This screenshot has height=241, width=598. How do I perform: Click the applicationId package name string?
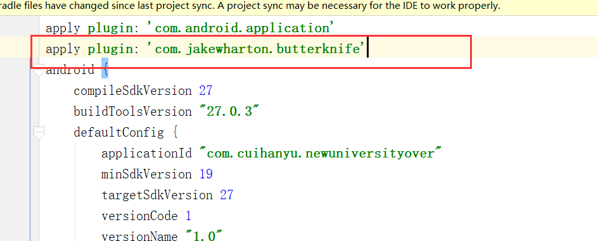point(321,154)
